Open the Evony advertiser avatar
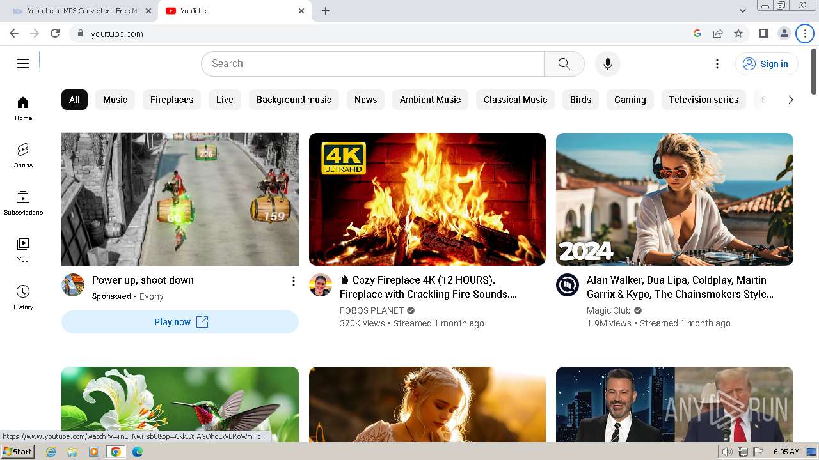The height and width of the screenshot is (460, 819). pyautogui.click(x=73, y=285)
